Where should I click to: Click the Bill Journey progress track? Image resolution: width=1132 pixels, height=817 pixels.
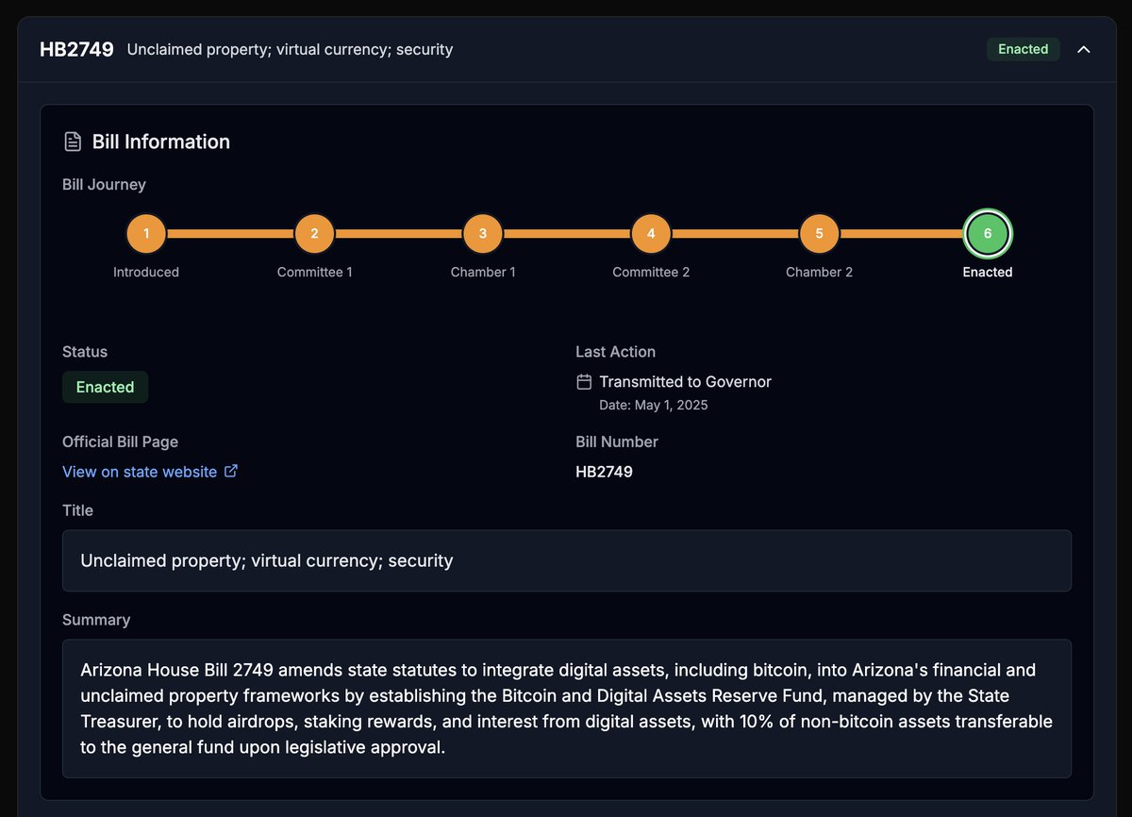(x=566, y=233)
